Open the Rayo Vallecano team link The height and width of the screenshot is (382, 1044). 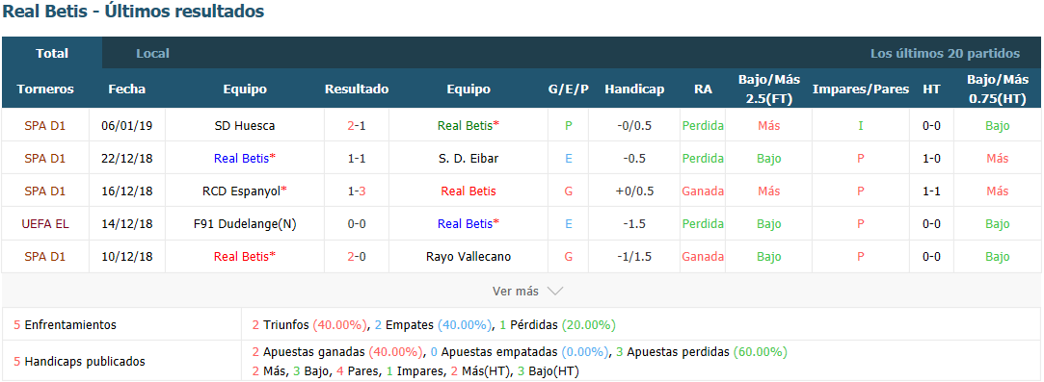pyautogui.click(x=468, y=257)
